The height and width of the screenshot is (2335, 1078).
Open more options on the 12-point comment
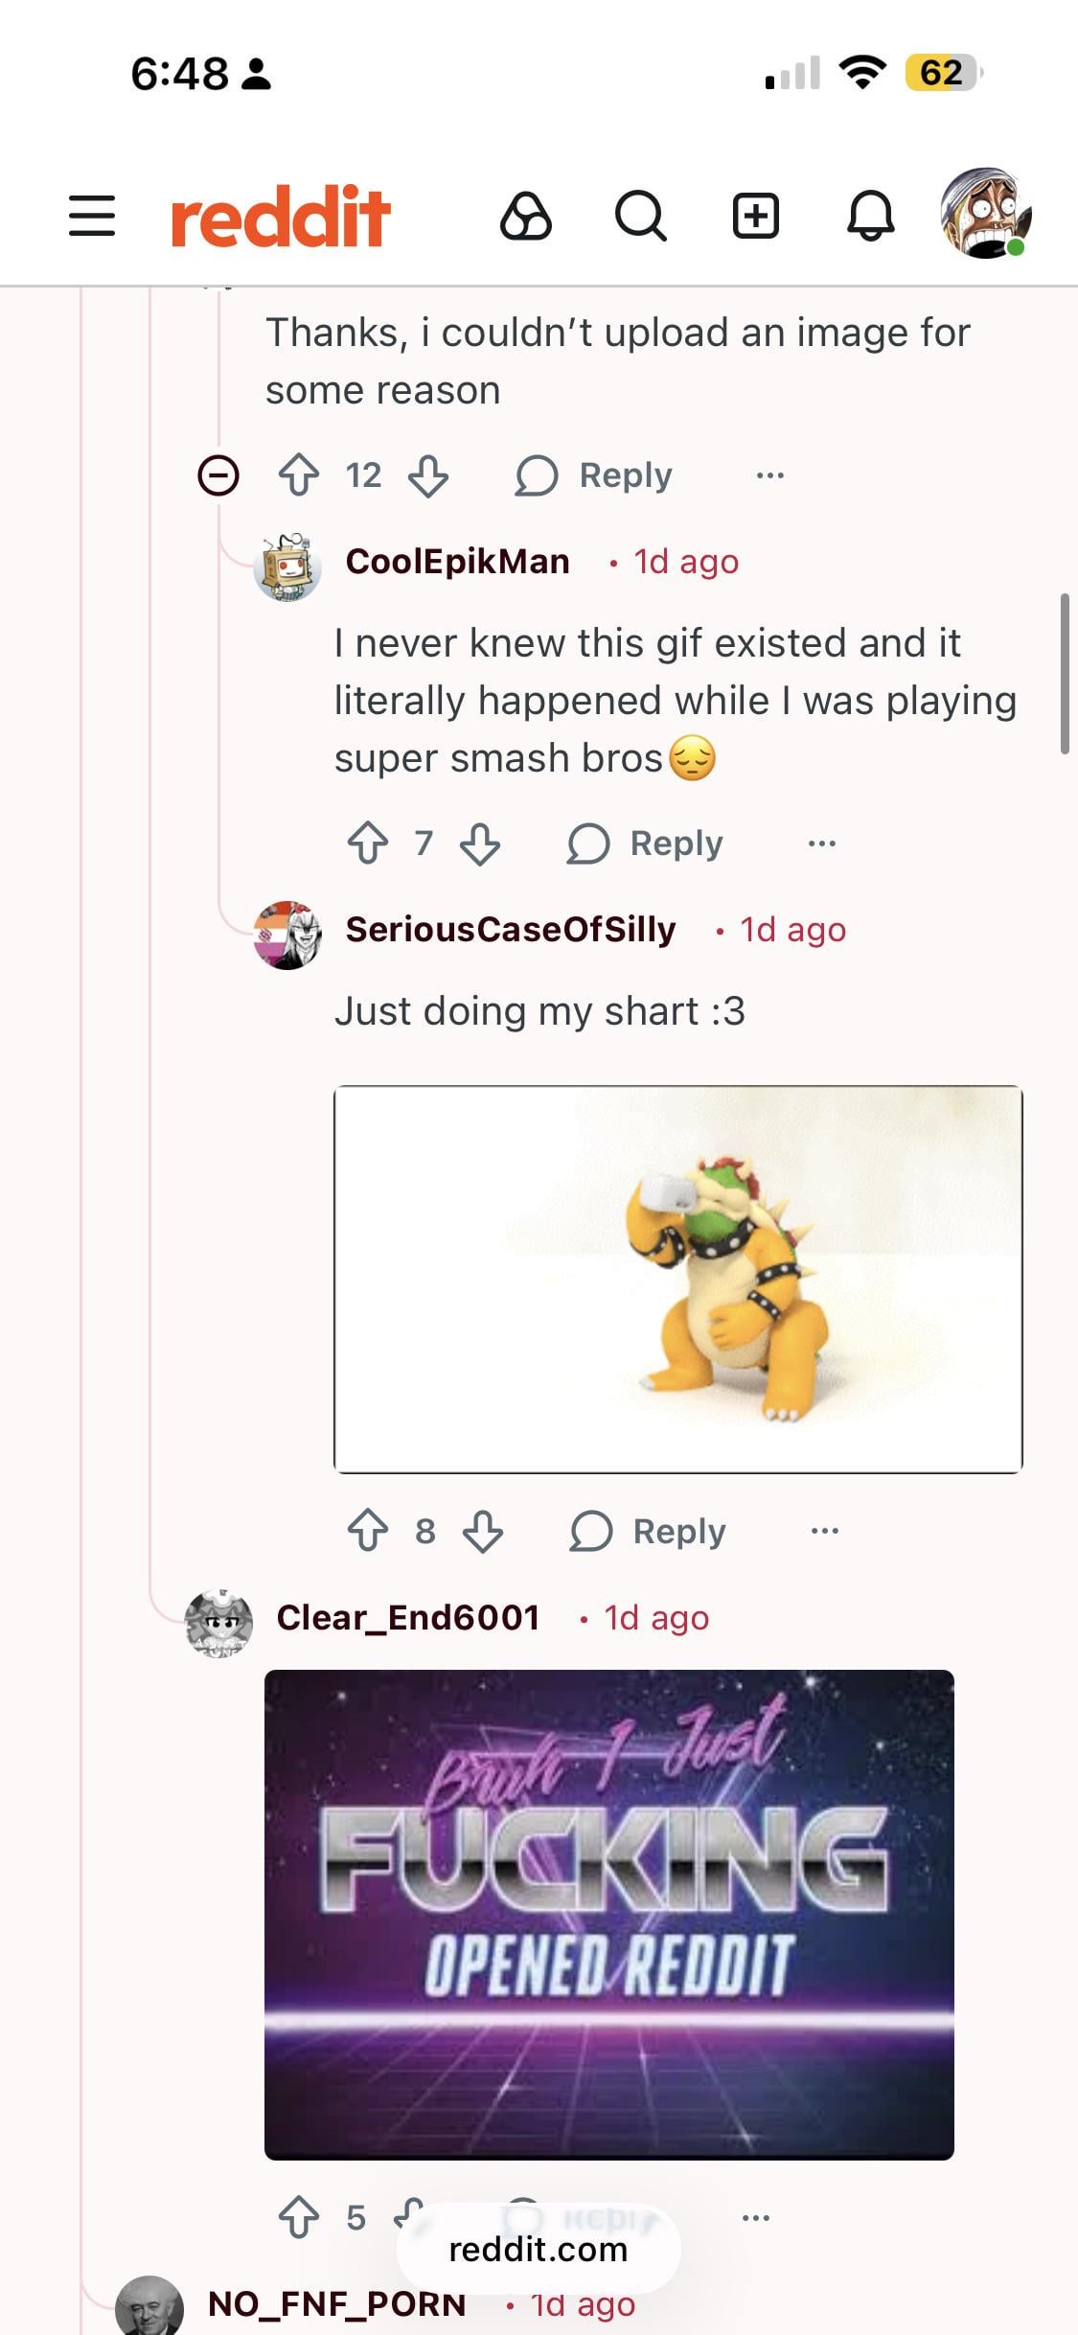coord(769,475)
